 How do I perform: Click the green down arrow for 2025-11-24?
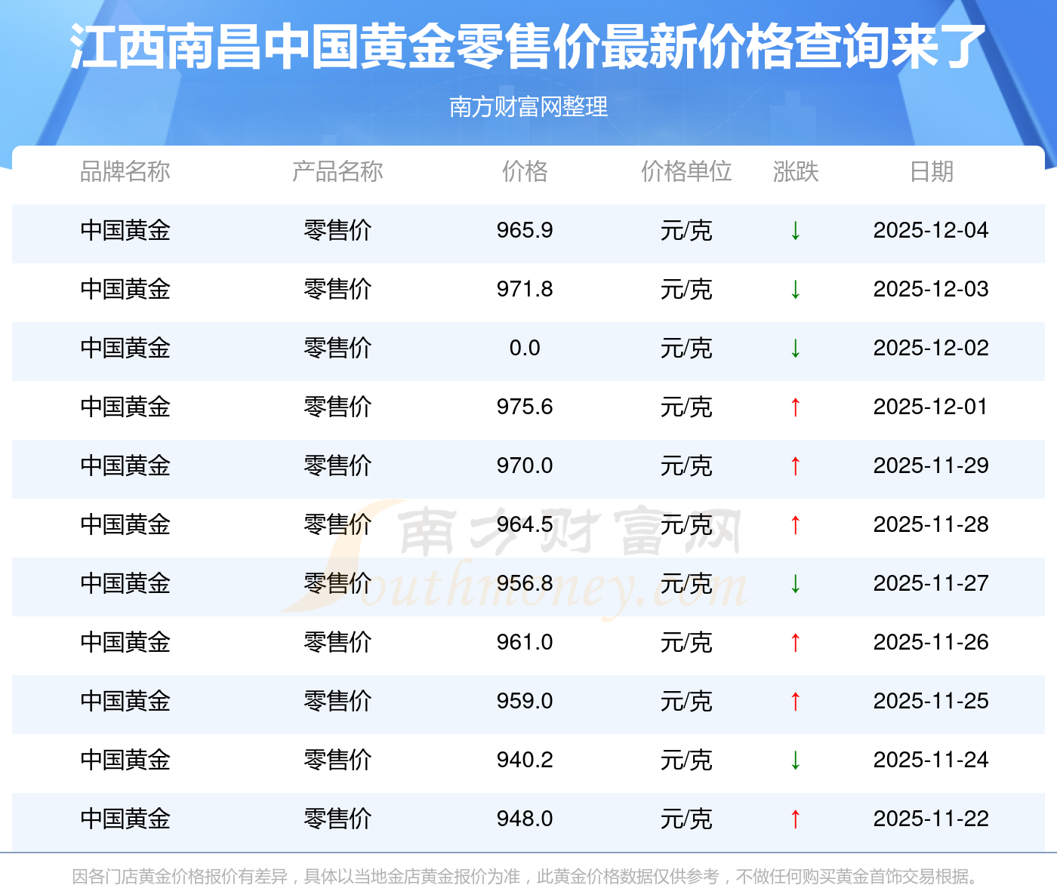coord(795,760)
